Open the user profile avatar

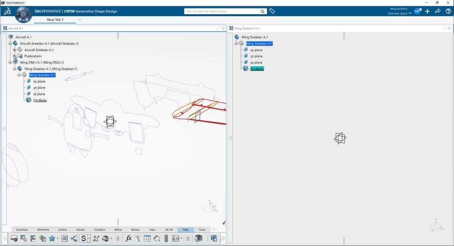pyautogui.click(x=417, y=11)
